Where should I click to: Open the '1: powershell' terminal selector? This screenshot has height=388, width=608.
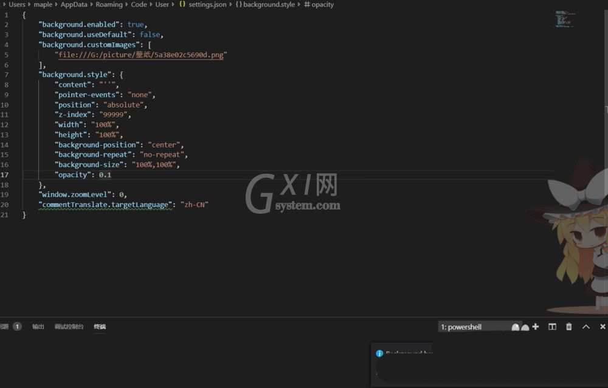[x=480, y=327]
